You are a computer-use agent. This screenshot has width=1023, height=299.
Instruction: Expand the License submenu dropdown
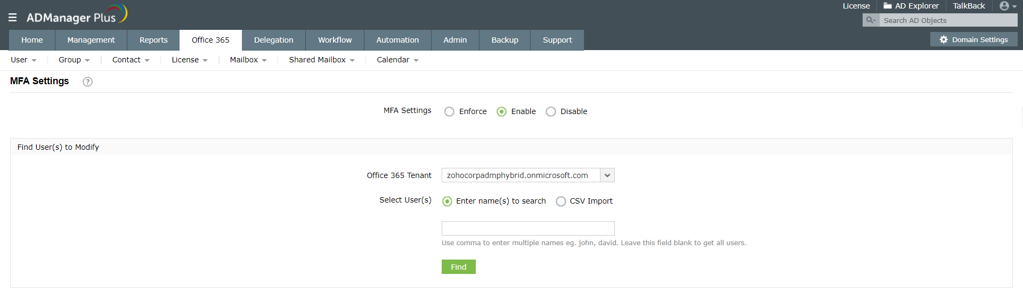pyautogui.click(x=189, y=60)
